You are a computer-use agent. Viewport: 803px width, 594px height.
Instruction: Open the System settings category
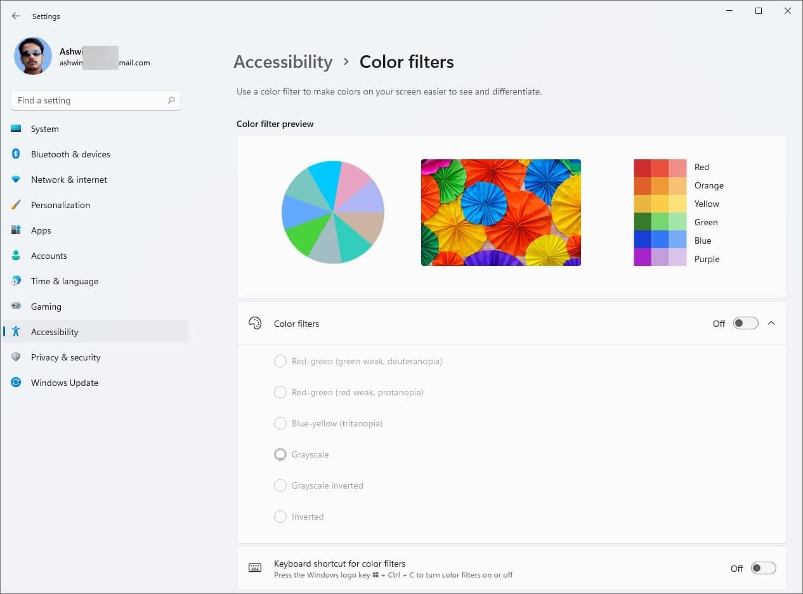pyautogui.click(x=44, y=129)
